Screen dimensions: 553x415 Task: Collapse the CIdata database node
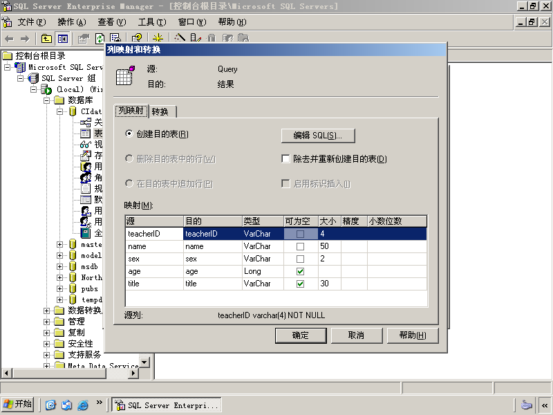point(60,111)
